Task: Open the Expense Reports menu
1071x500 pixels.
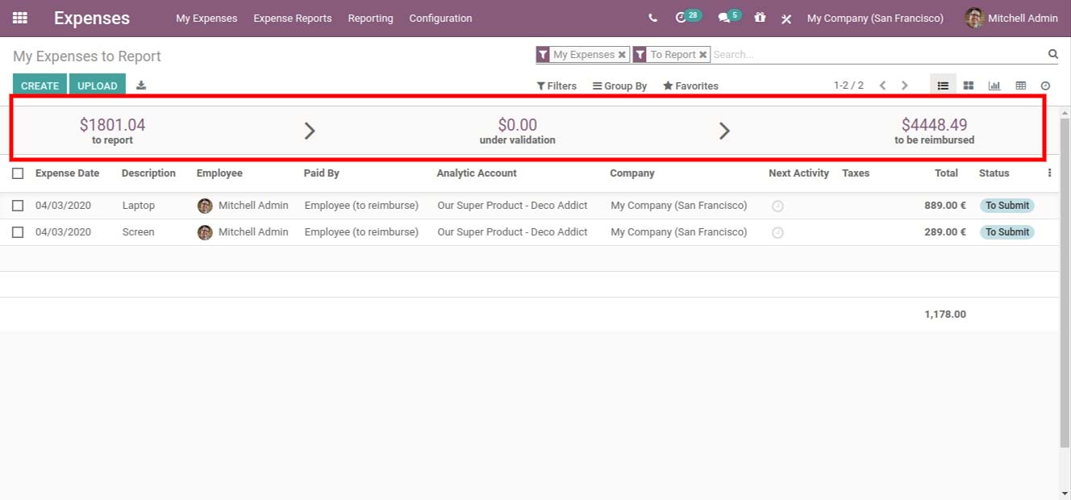Action: click(x=293, y=18)
